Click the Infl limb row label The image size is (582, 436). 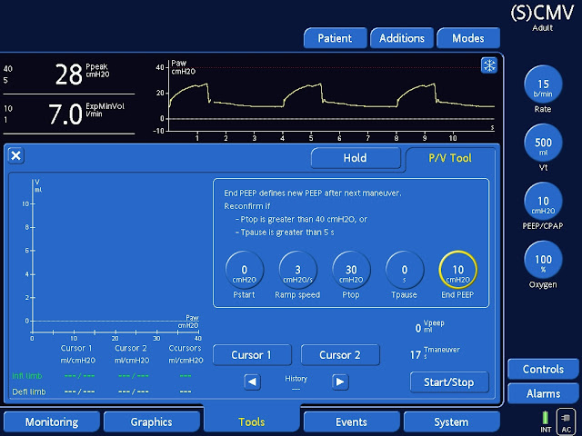[x=27, y=375]
